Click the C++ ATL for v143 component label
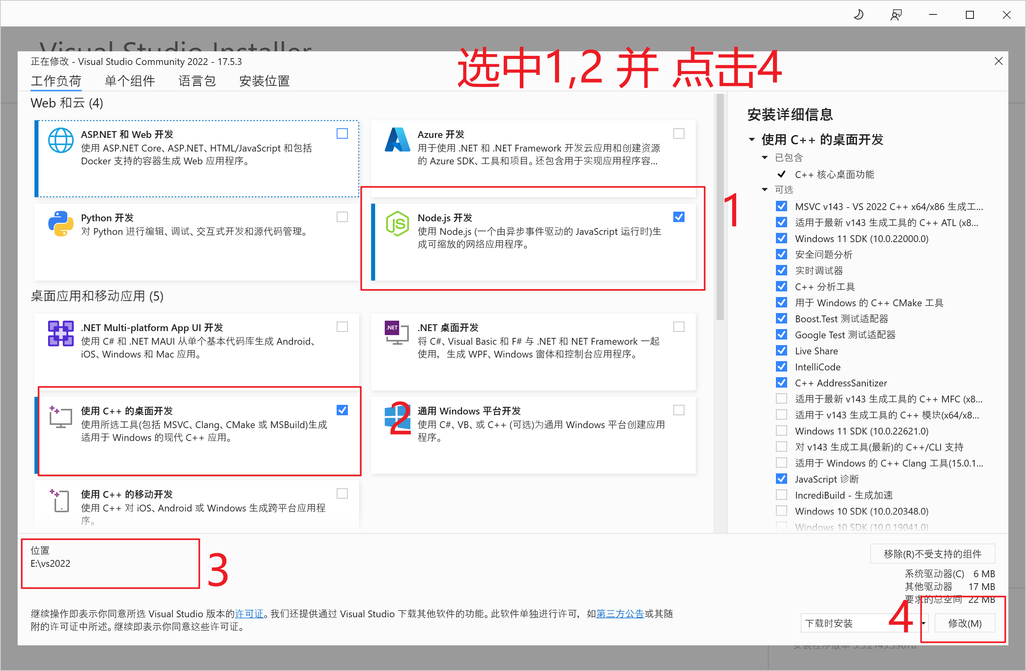Image resolution: width=1026 pixels, height=671 pixels. pos(887,222)
